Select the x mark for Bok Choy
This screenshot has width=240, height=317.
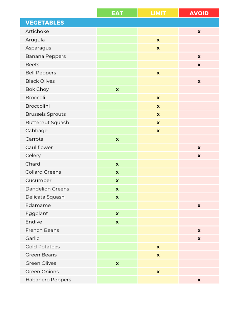click(x=117, y=90)
